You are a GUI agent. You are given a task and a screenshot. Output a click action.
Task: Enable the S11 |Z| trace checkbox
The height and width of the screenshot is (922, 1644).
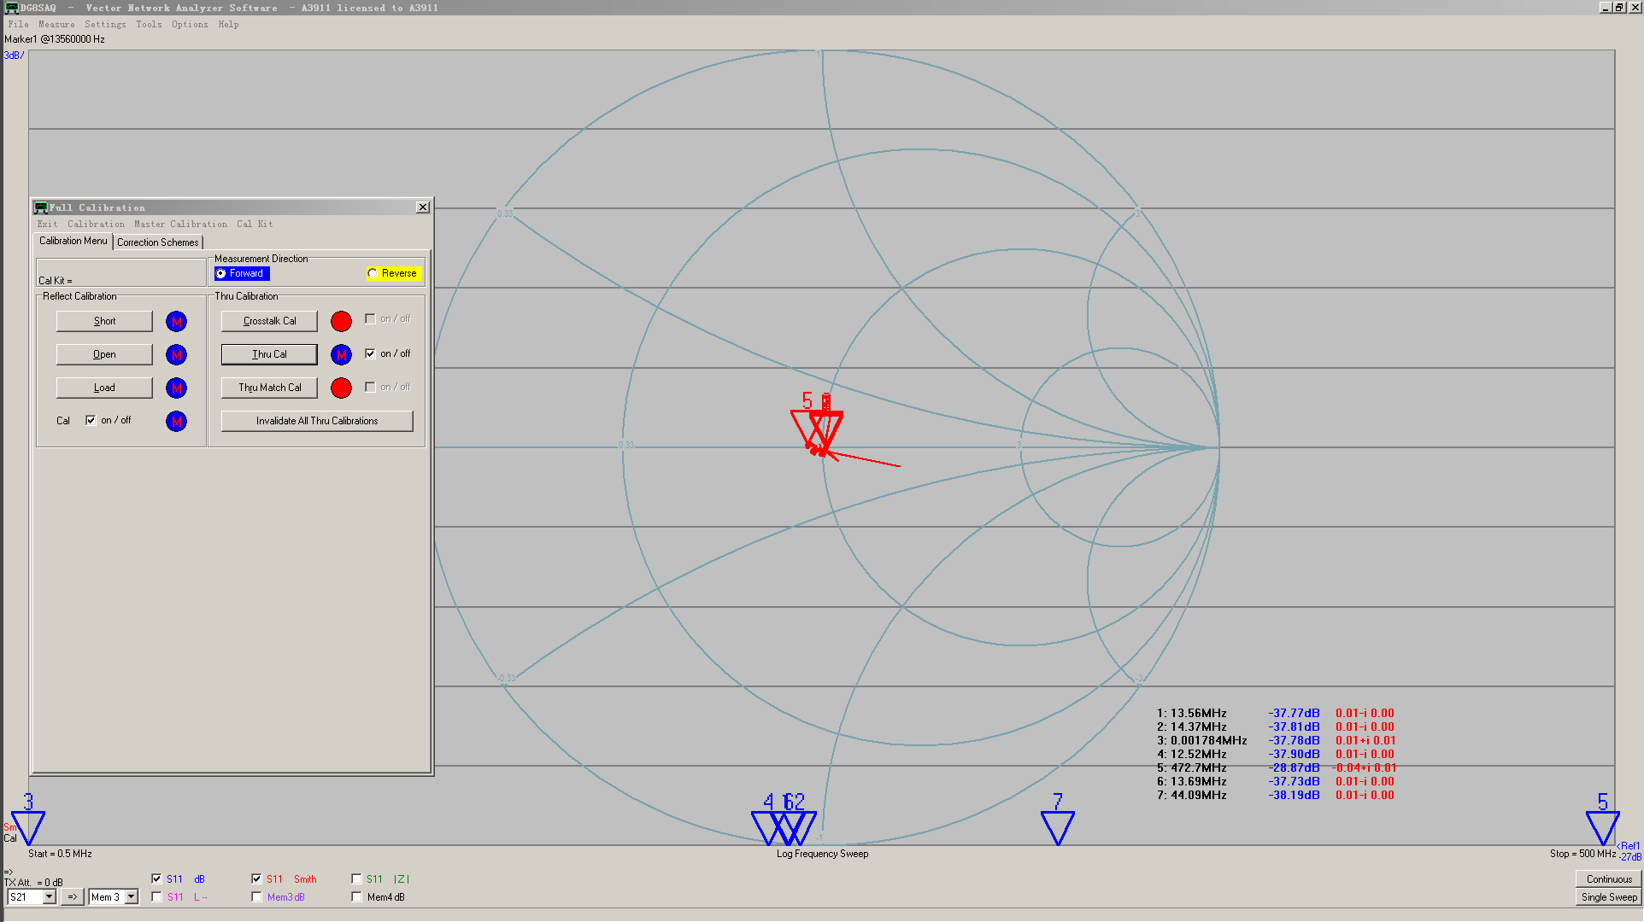coord(356,878)
